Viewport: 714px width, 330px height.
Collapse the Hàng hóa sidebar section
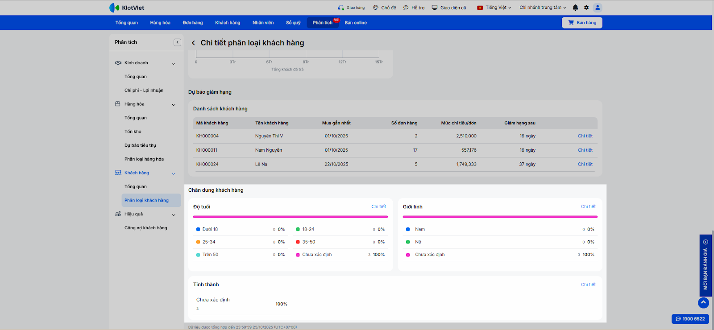coord(174,105)
